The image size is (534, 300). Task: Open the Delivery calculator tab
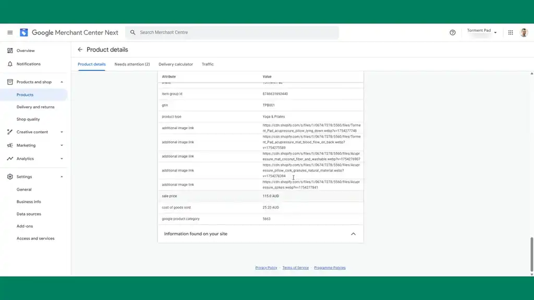(176, 64)
